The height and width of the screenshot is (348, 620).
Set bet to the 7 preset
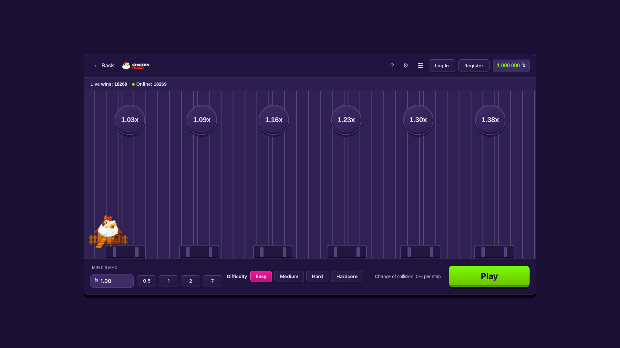pos(212,281)
